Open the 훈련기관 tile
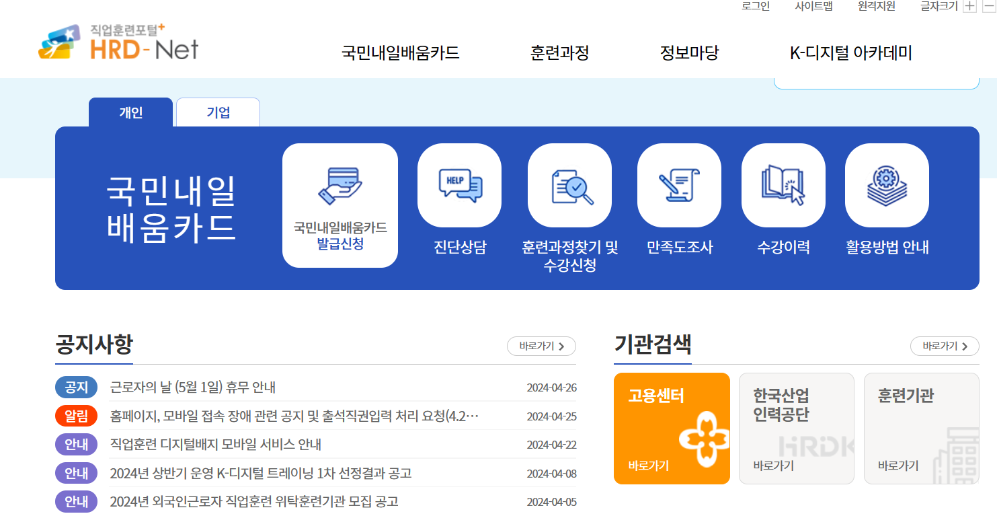Image resolution: width=997 pixels, height=516 pixels. pyautogui.click(x=922, y=429)
